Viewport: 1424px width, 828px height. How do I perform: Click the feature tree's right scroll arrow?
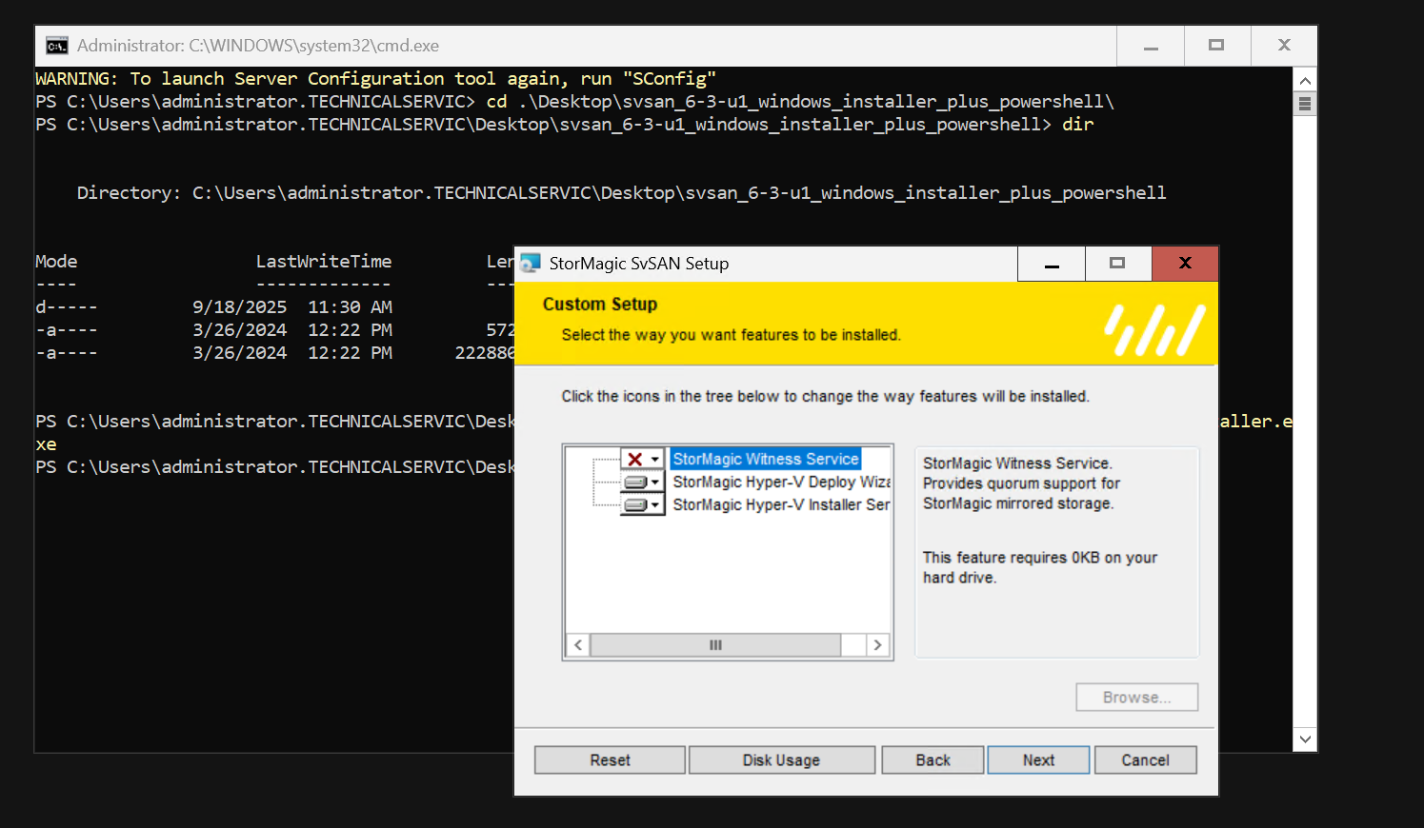coord(877,645)
